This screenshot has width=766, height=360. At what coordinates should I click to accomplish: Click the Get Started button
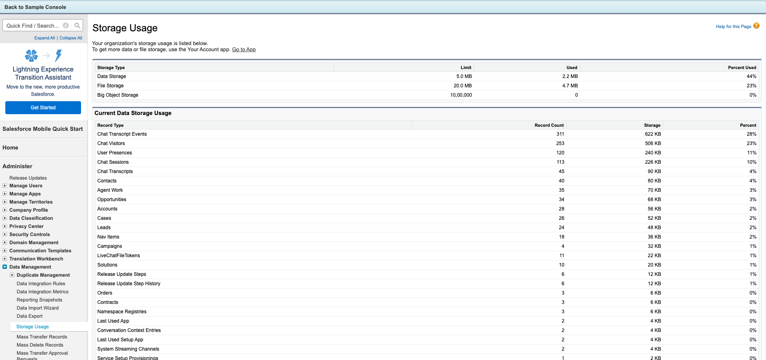pos(43,108)
